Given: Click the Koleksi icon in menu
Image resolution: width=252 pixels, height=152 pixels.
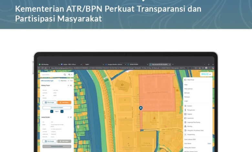Looking at the screenshot, I should (185, 106).
